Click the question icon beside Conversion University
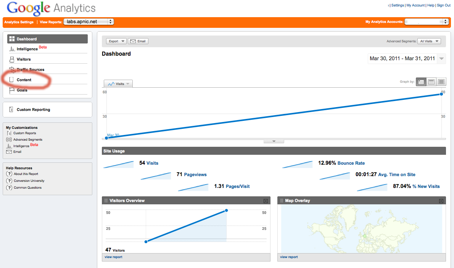 9,181
